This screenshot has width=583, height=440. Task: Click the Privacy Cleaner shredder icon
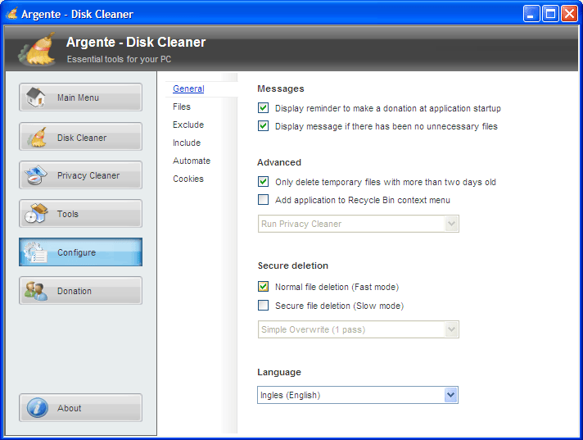coord(36,175)
